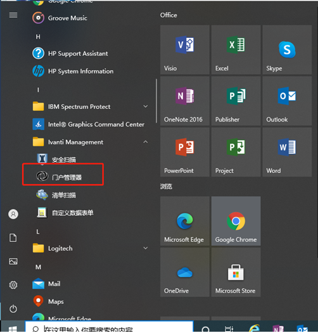Open 清单扫描 in the app list
This screenshot has height=333, width=318.
(89, 195)
